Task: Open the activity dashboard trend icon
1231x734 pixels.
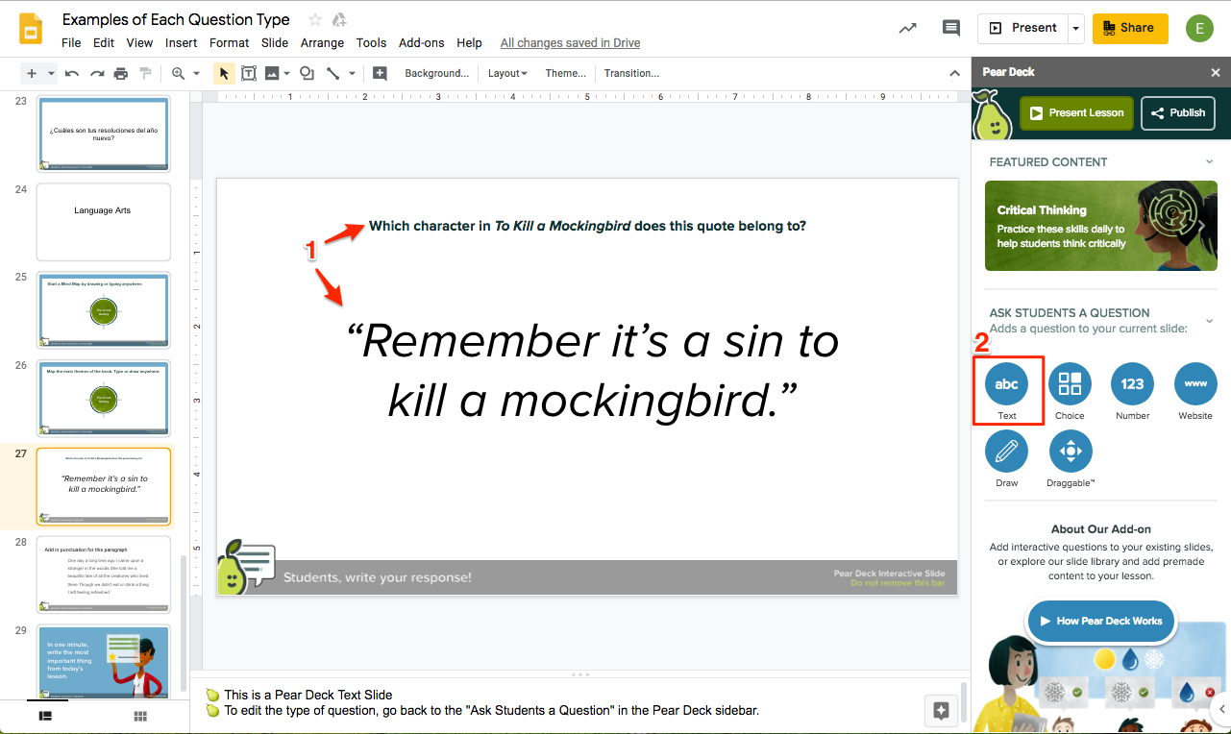Action: click(907, 28)
